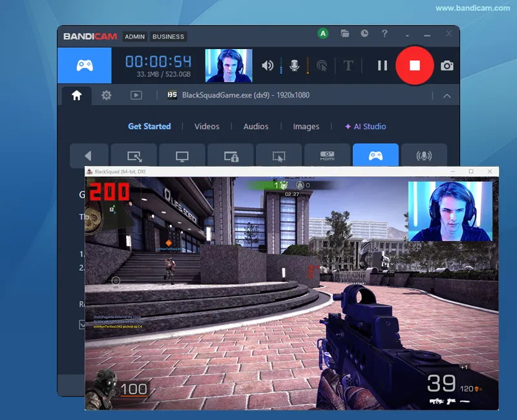Take a screenshot with the camera icon
Screen dimensions: 517x420
click(447, 66)
